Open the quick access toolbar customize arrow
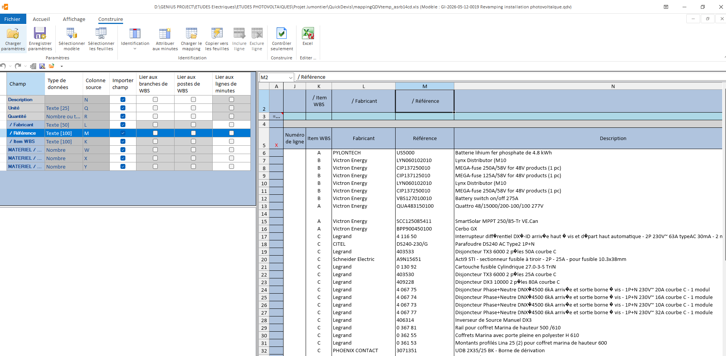 [x=61, y=66]
